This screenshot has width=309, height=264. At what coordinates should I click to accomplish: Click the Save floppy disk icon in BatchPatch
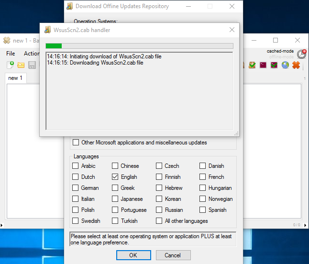click(x=32, y=65)
